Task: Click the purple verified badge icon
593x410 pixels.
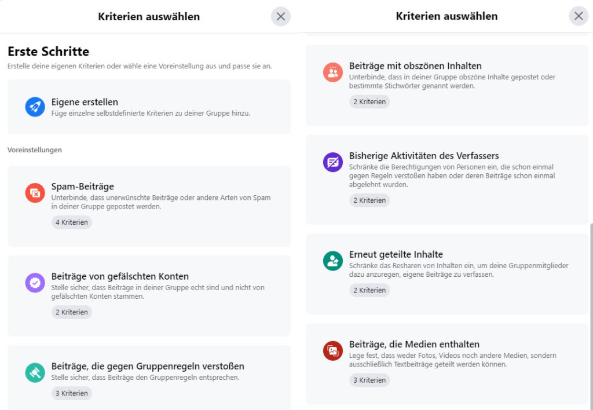Action: [35, 283]
